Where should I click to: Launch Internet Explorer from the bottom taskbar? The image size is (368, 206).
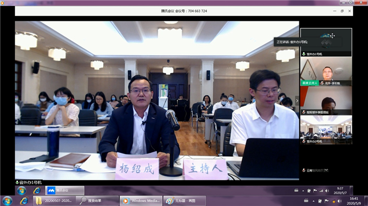[x=24, y=201]
